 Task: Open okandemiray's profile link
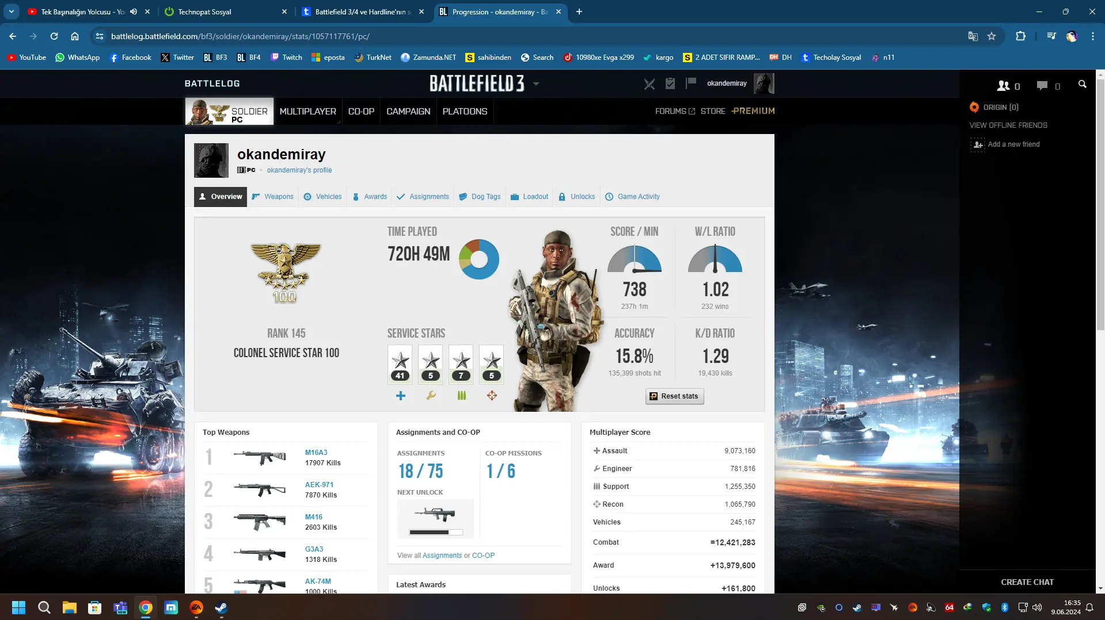coord(299,170)
